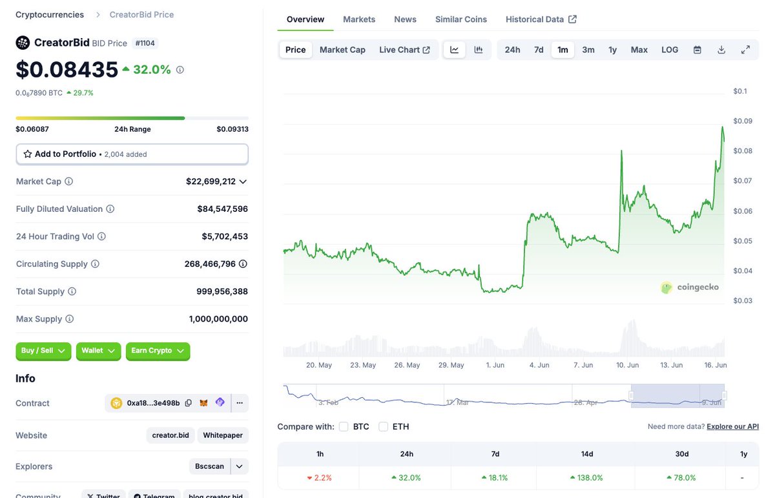The height and width of the screenshot is (498, 775).
Task: Click the price chart peak near 16. Jun
Action: [x=722, y=127]
